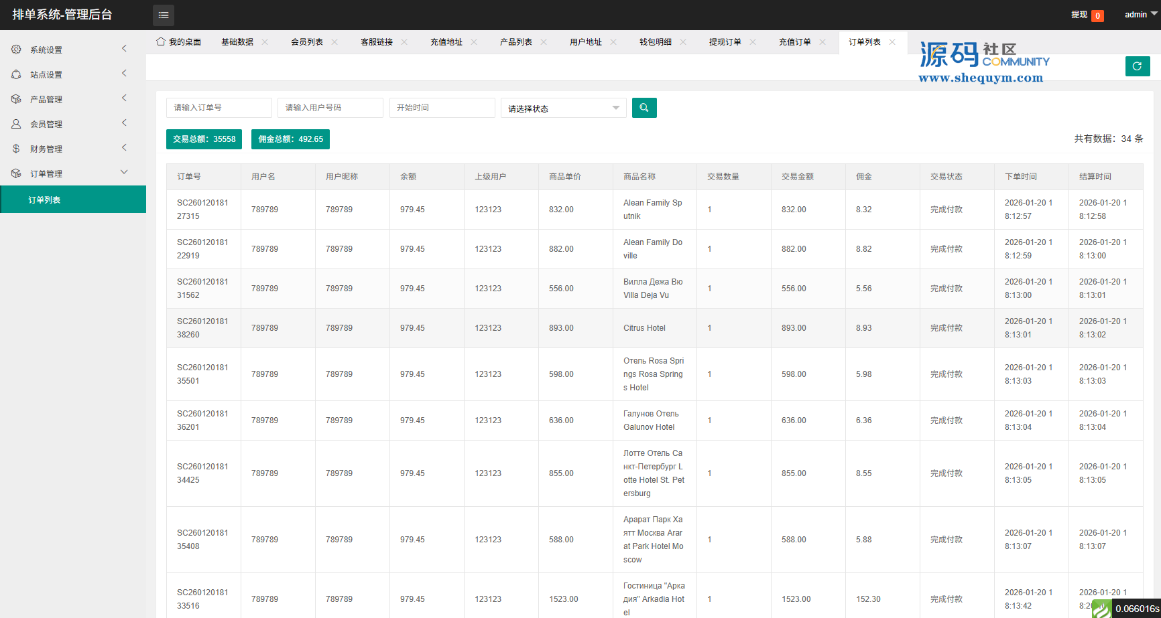
Task: Click the green refresh icon button
Action: [x=1137, y=66]
